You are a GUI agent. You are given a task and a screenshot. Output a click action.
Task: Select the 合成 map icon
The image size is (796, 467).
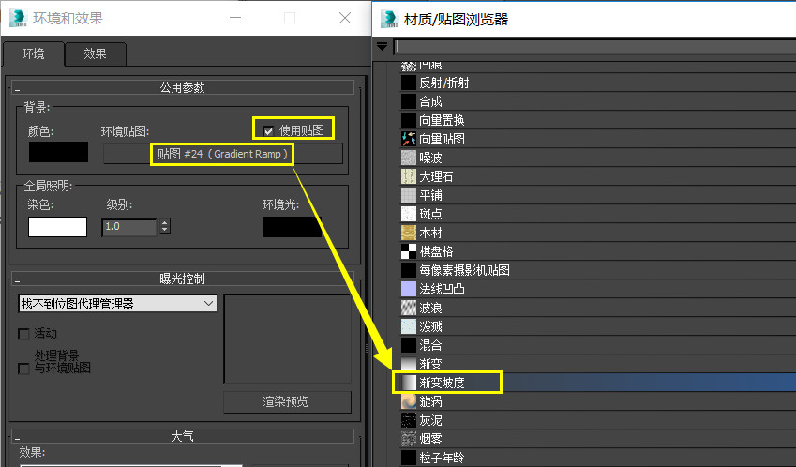pos(409,101)
